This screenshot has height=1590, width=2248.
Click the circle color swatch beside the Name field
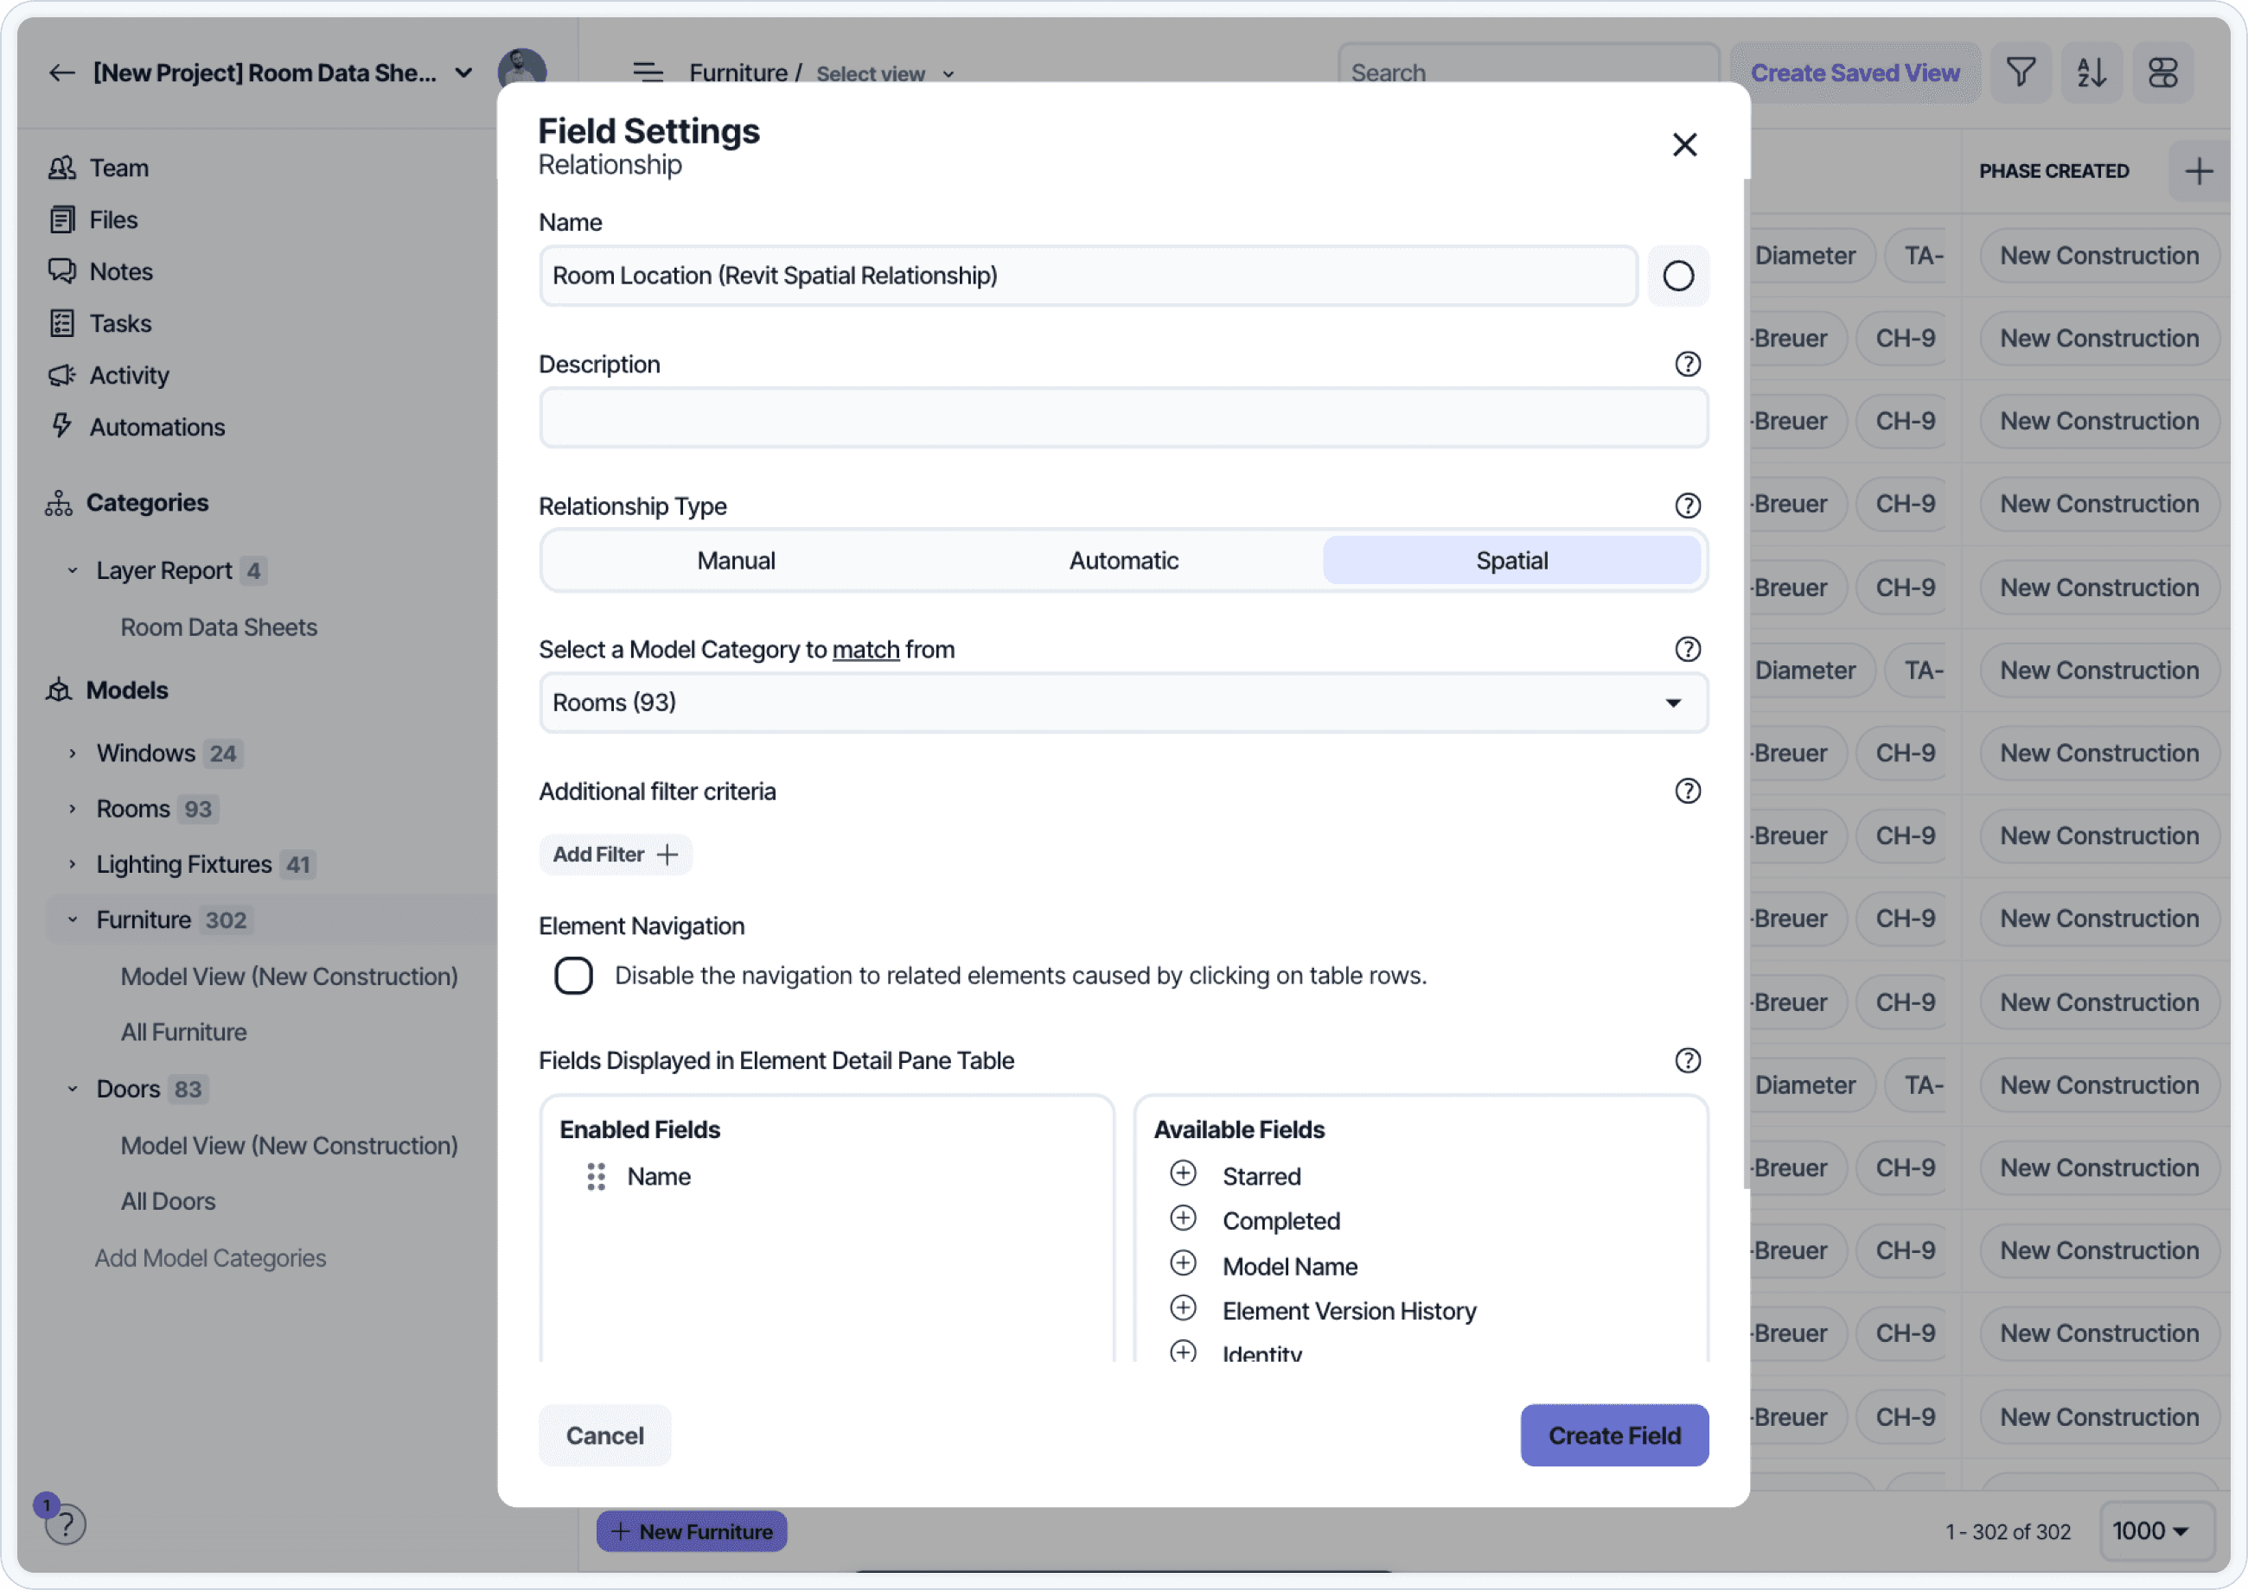click(1677, 277)
